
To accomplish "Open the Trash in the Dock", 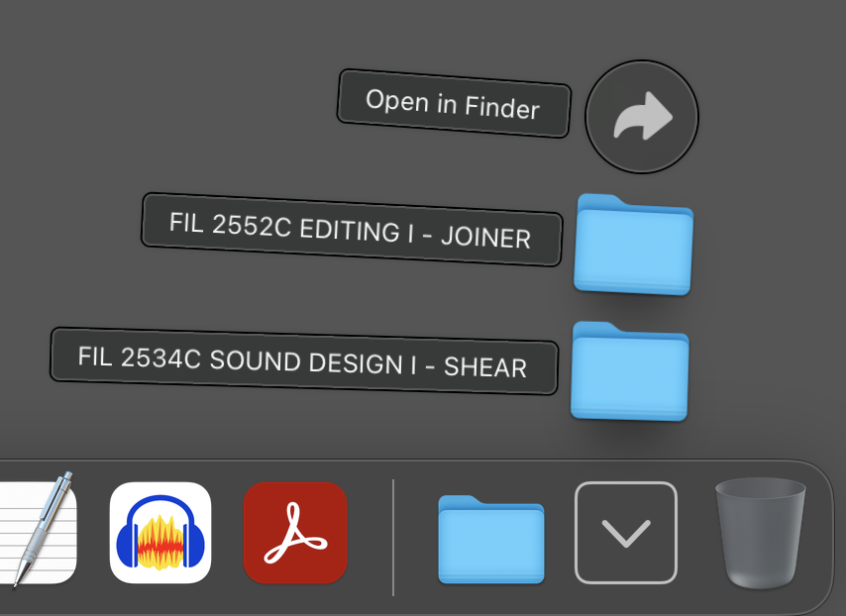I will coord(760,533).
